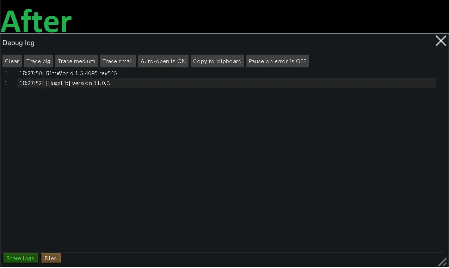The width and height of the screenshot is (449, 268).
Task: Toggle Pause on error is OFF
Action: pyautogui.click(x=277, y=61)
